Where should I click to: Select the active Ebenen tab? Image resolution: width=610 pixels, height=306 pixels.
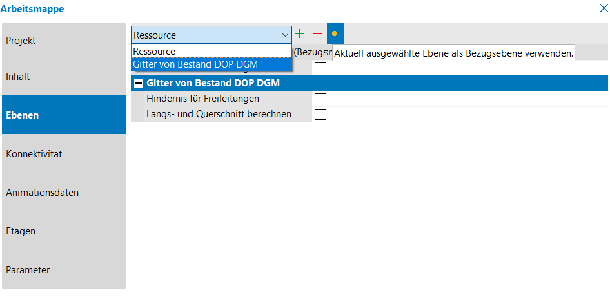point(64,115)
